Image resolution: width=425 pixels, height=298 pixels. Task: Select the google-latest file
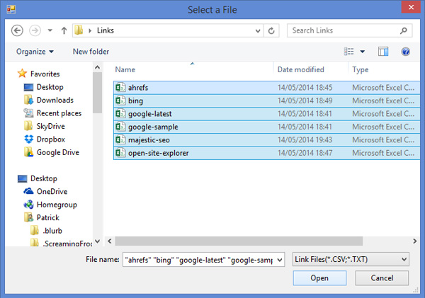[x=267, y=114]
